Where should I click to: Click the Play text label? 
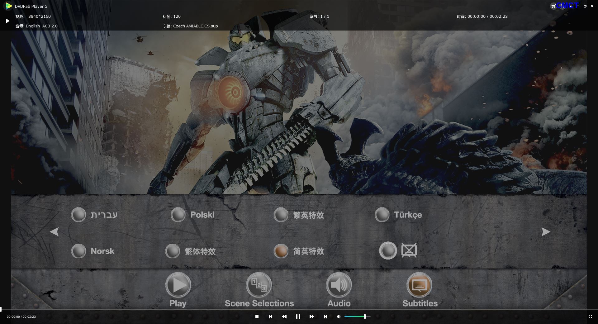[178, 303]
